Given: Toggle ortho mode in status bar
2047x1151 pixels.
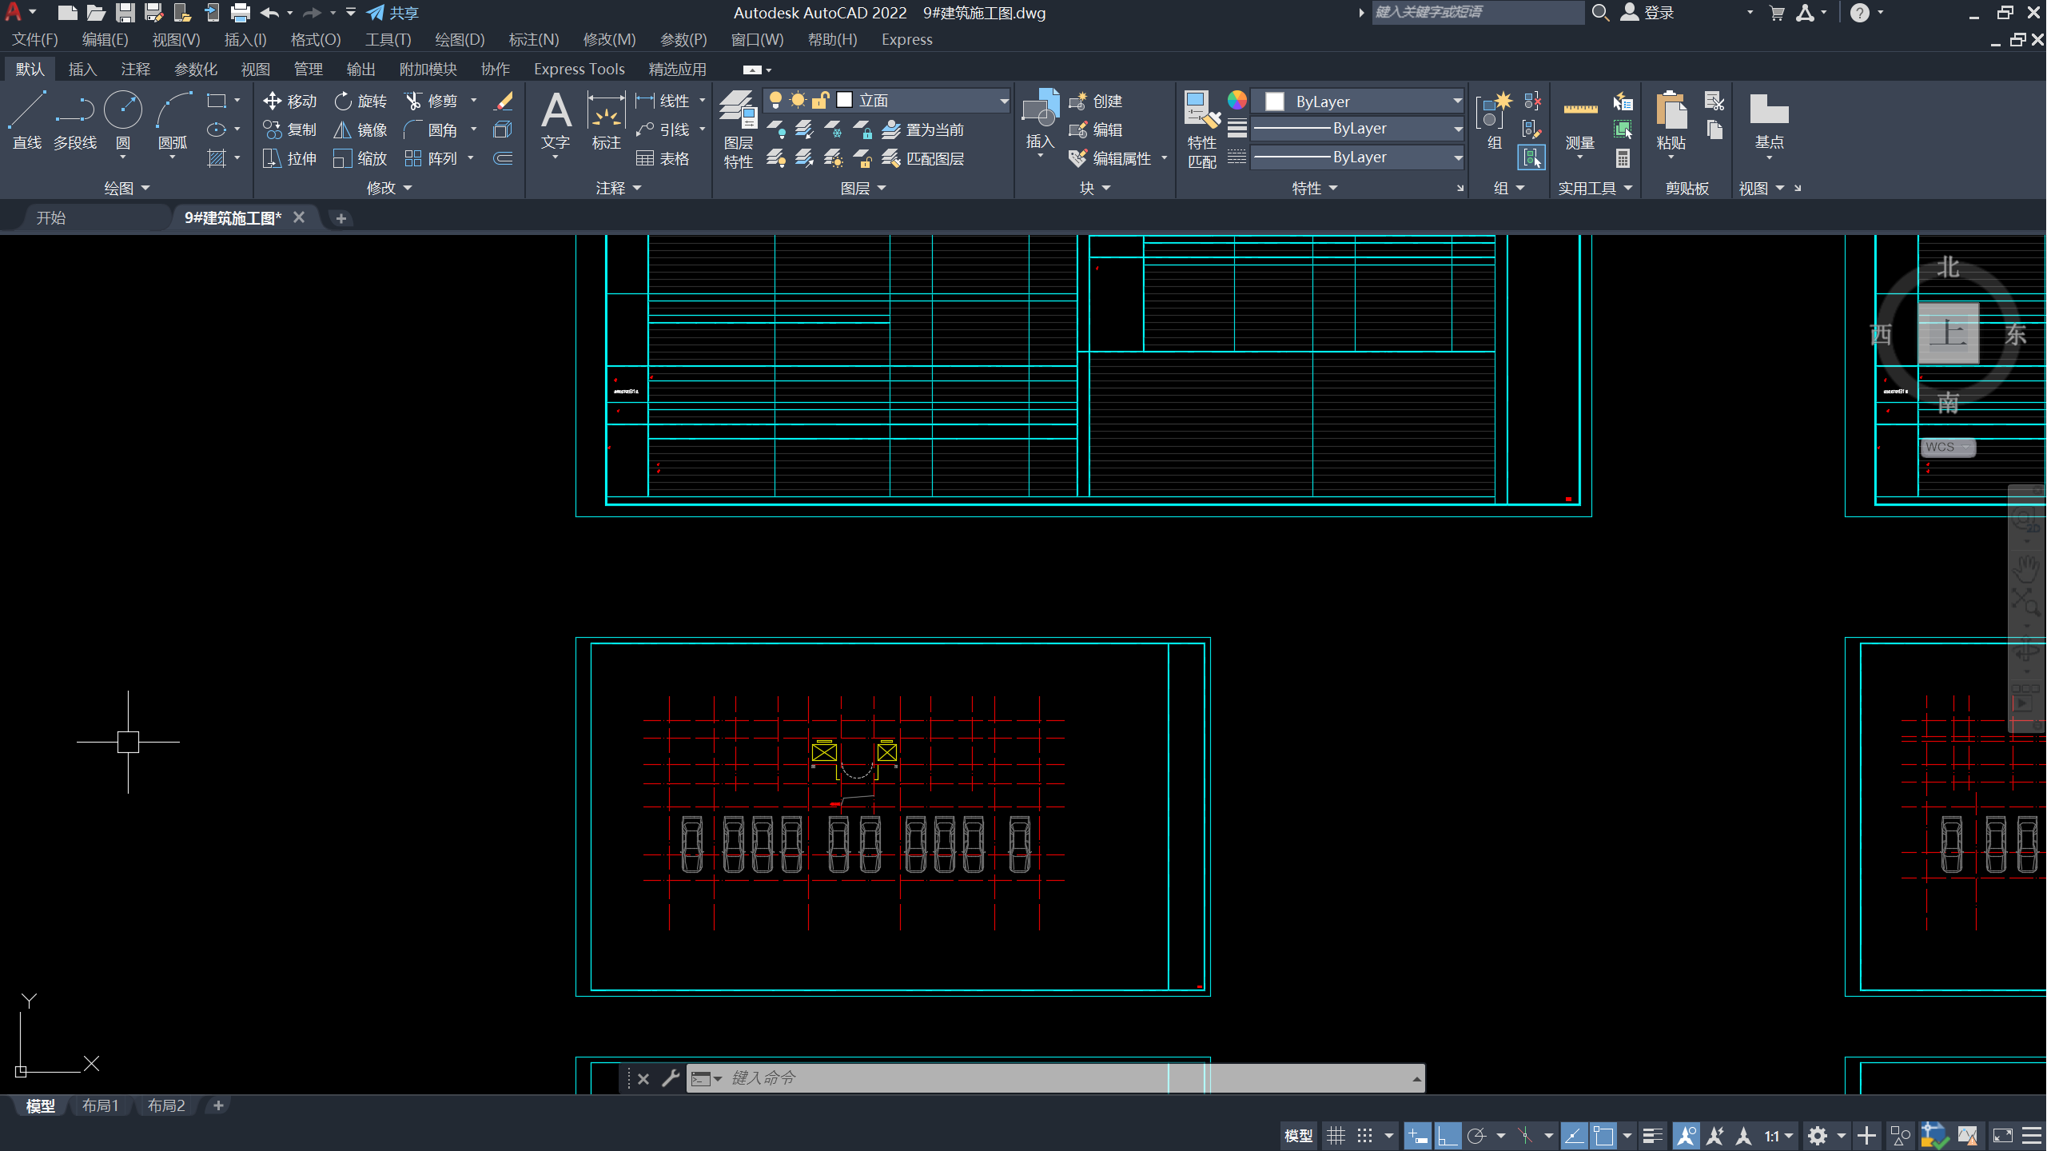Looking at the screenshot, I should [1448, 1136].
